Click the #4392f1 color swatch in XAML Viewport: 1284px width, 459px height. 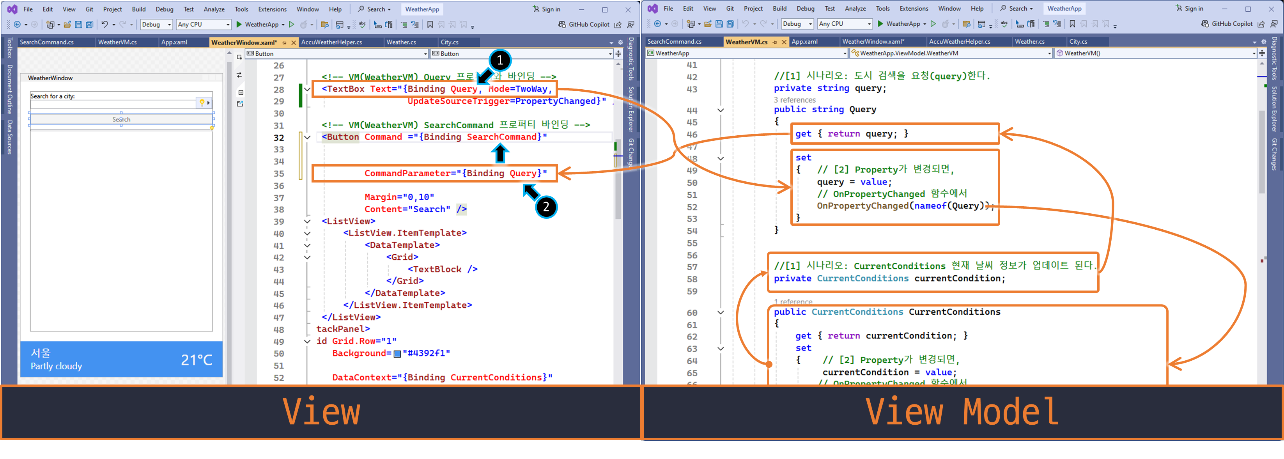point(397,354)
